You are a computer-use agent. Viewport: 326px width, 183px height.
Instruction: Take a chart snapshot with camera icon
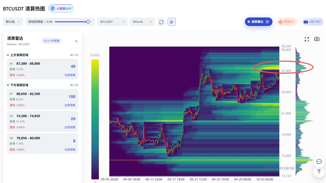[317, 39]
